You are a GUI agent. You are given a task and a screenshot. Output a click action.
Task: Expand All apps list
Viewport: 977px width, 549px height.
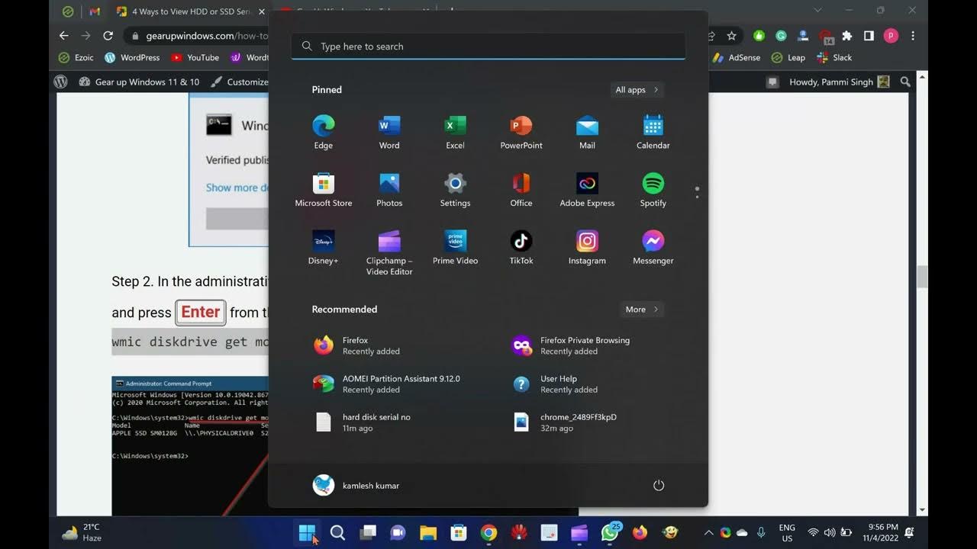pyautogui.click(x=637, y=90)
